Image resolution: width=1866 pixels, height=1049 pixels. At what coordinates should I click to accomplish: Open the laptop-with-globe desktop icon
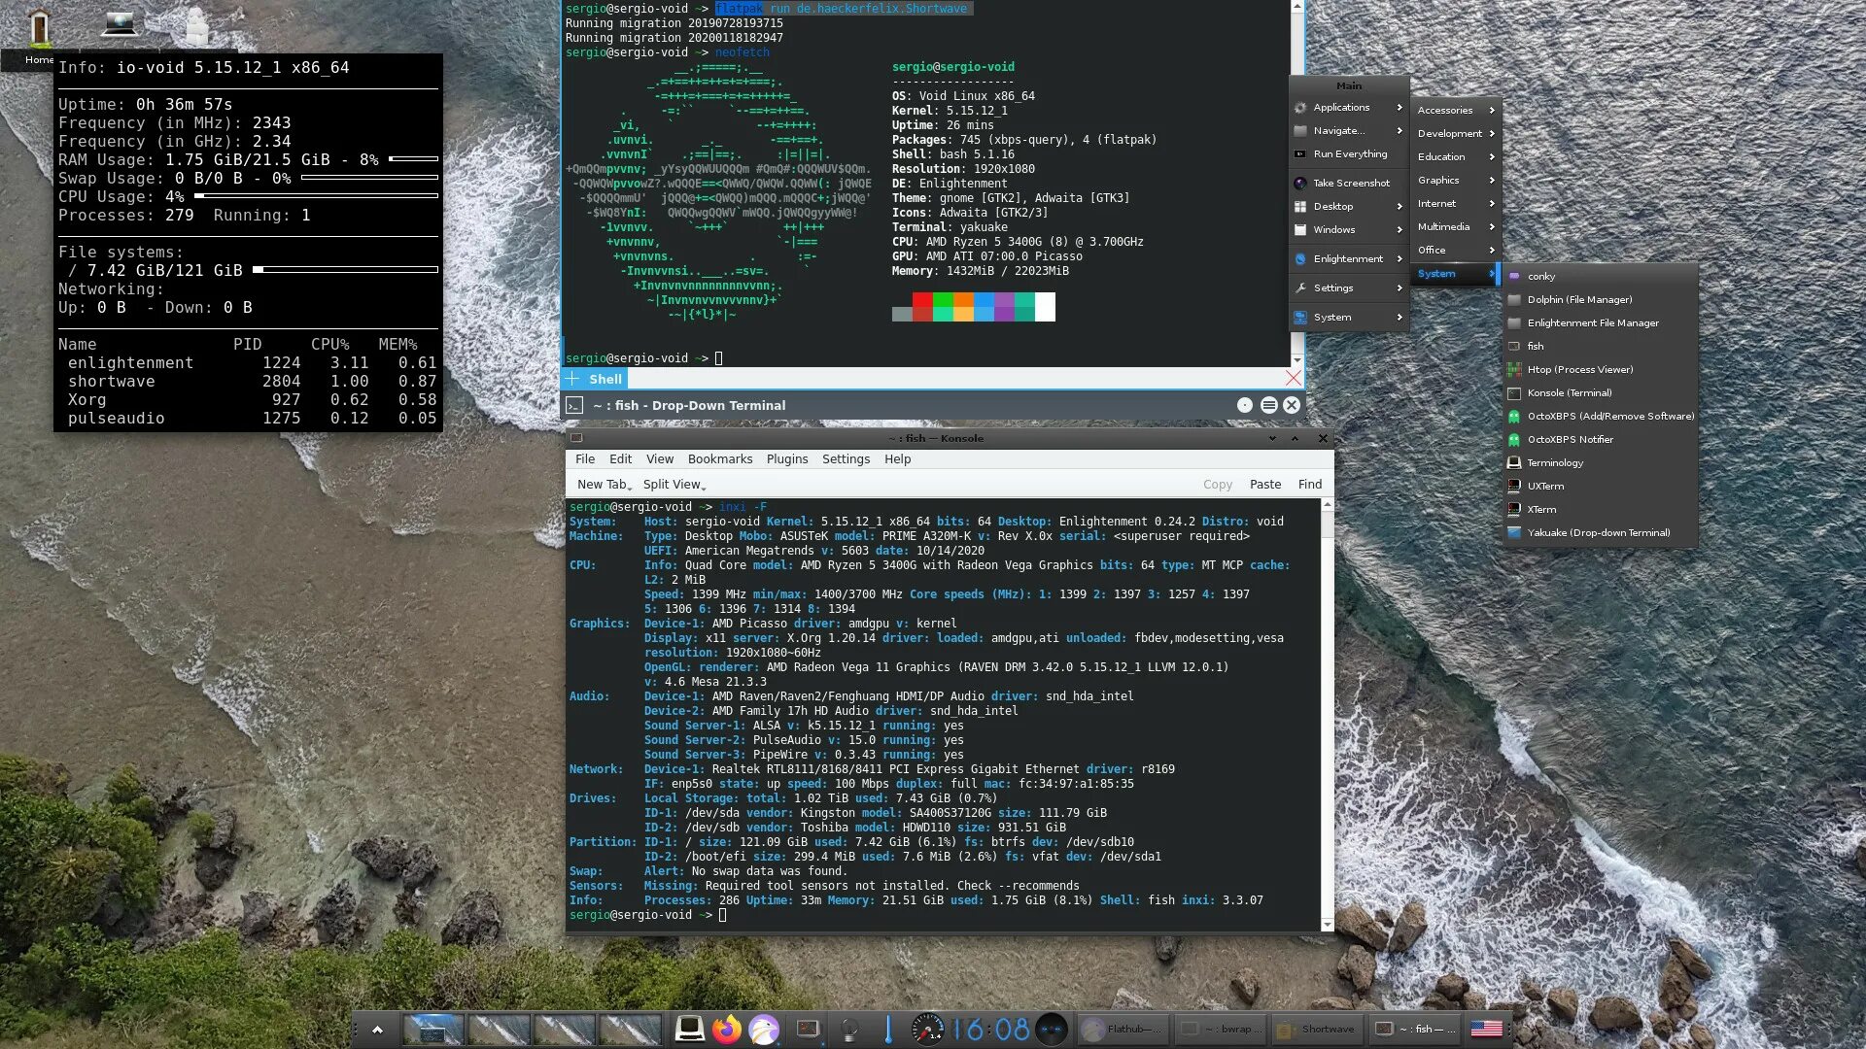120,23
